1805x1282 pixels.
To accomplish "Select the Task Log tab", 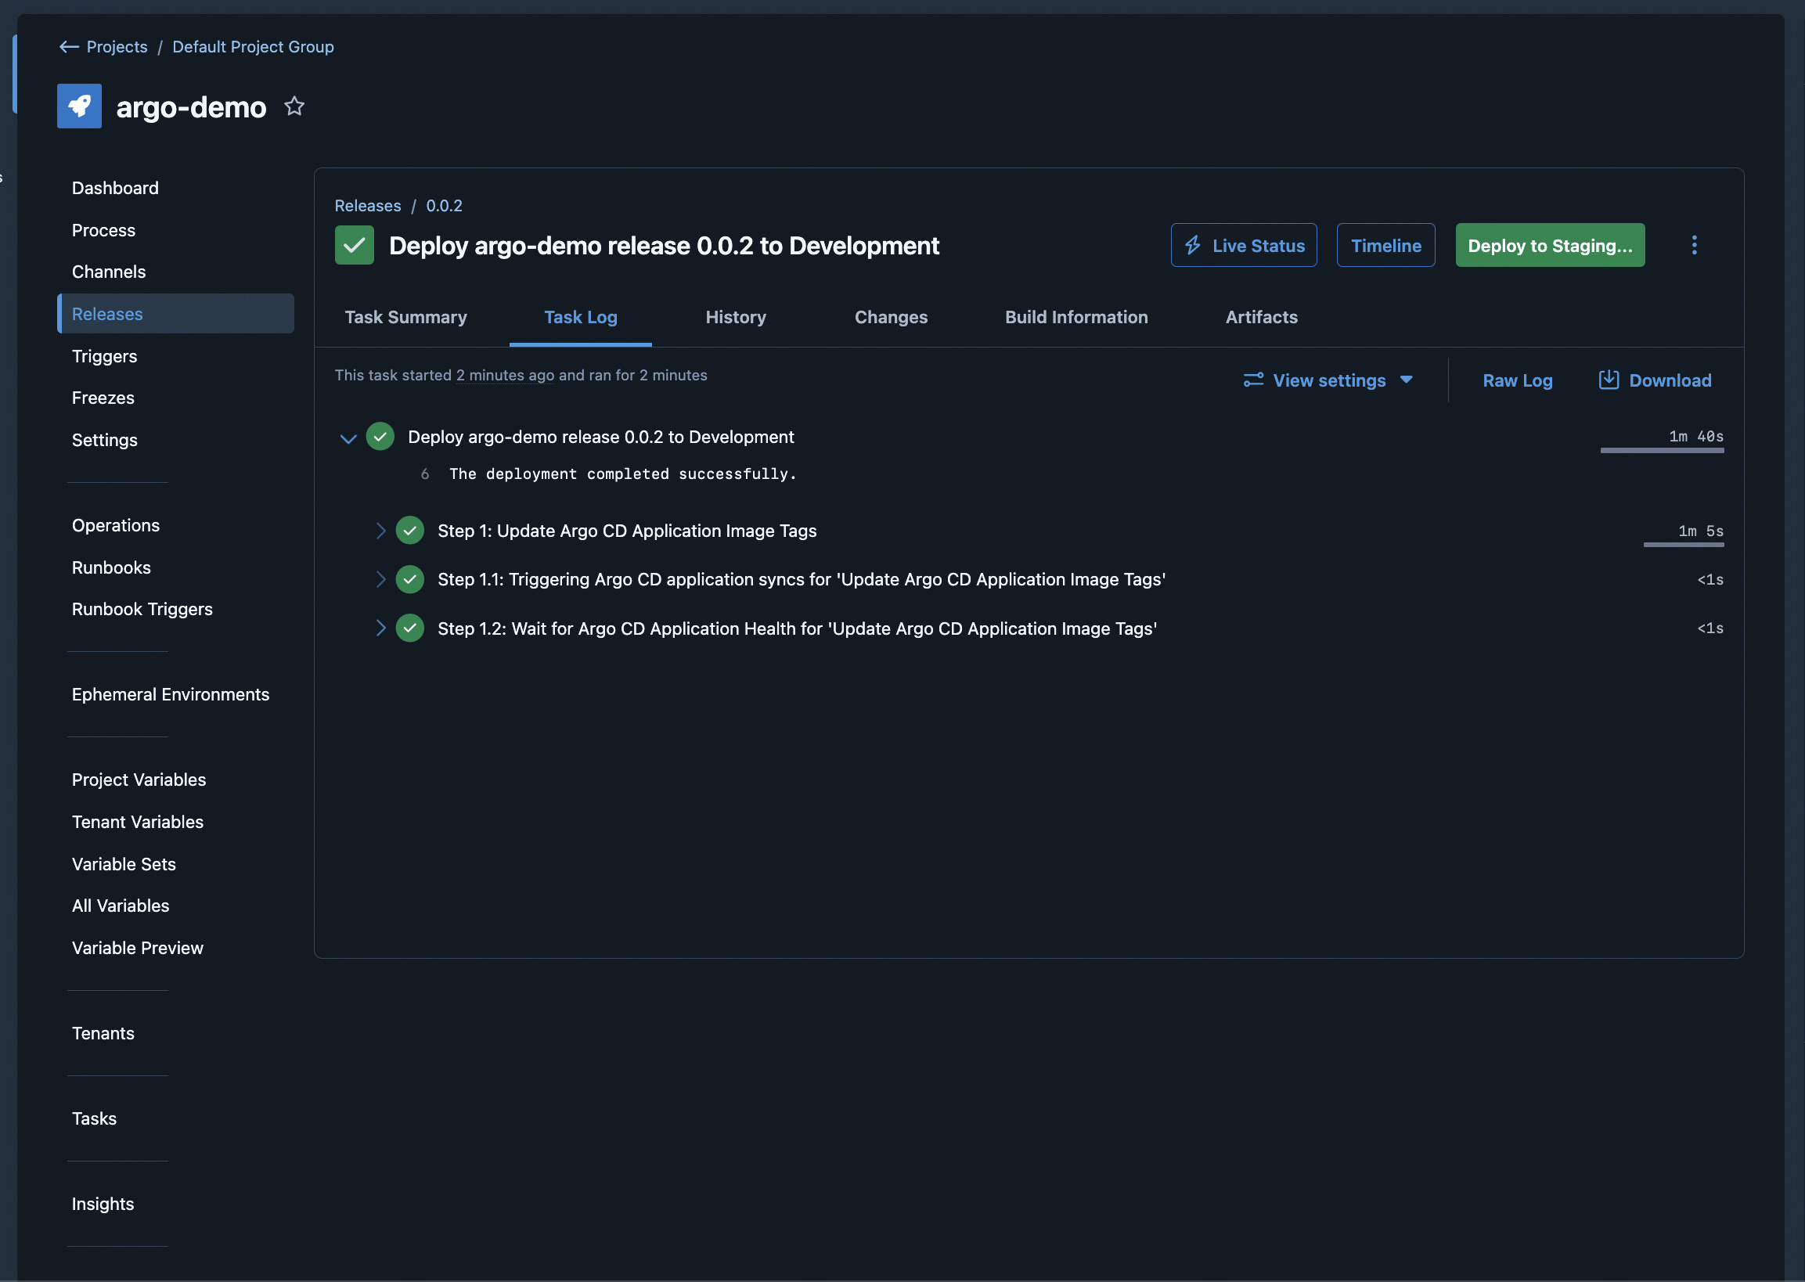I will click(580, 317).
